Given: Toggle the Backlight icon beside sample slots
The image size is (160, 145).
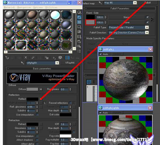Looking at the screenshot, I should (79, 17).
